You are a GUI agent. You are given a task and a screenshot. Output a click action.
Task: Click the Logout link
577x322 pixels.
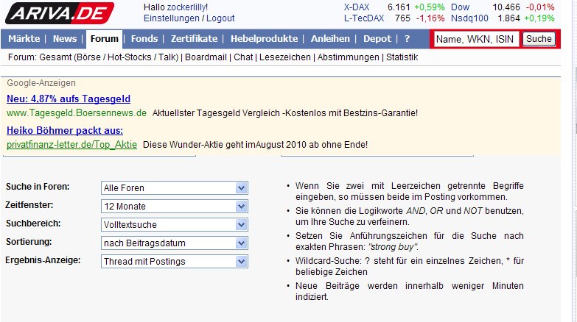[x=220, y=18]
